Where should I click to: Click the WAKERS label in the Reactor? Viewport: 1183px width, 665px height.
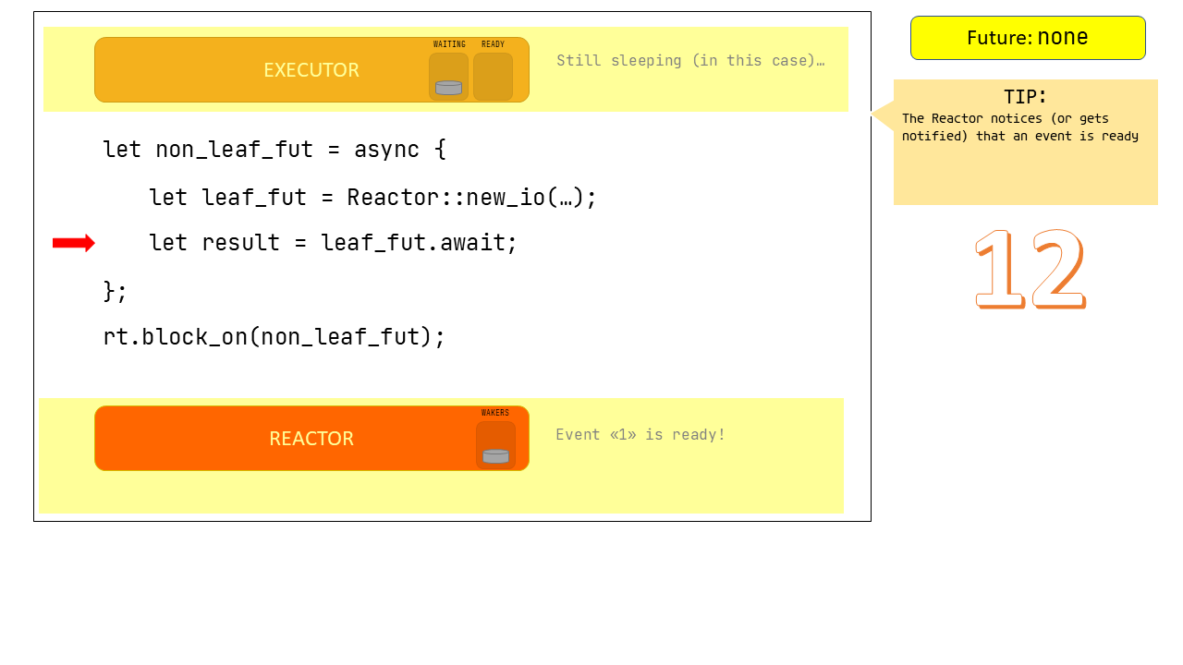coord(495,413)
